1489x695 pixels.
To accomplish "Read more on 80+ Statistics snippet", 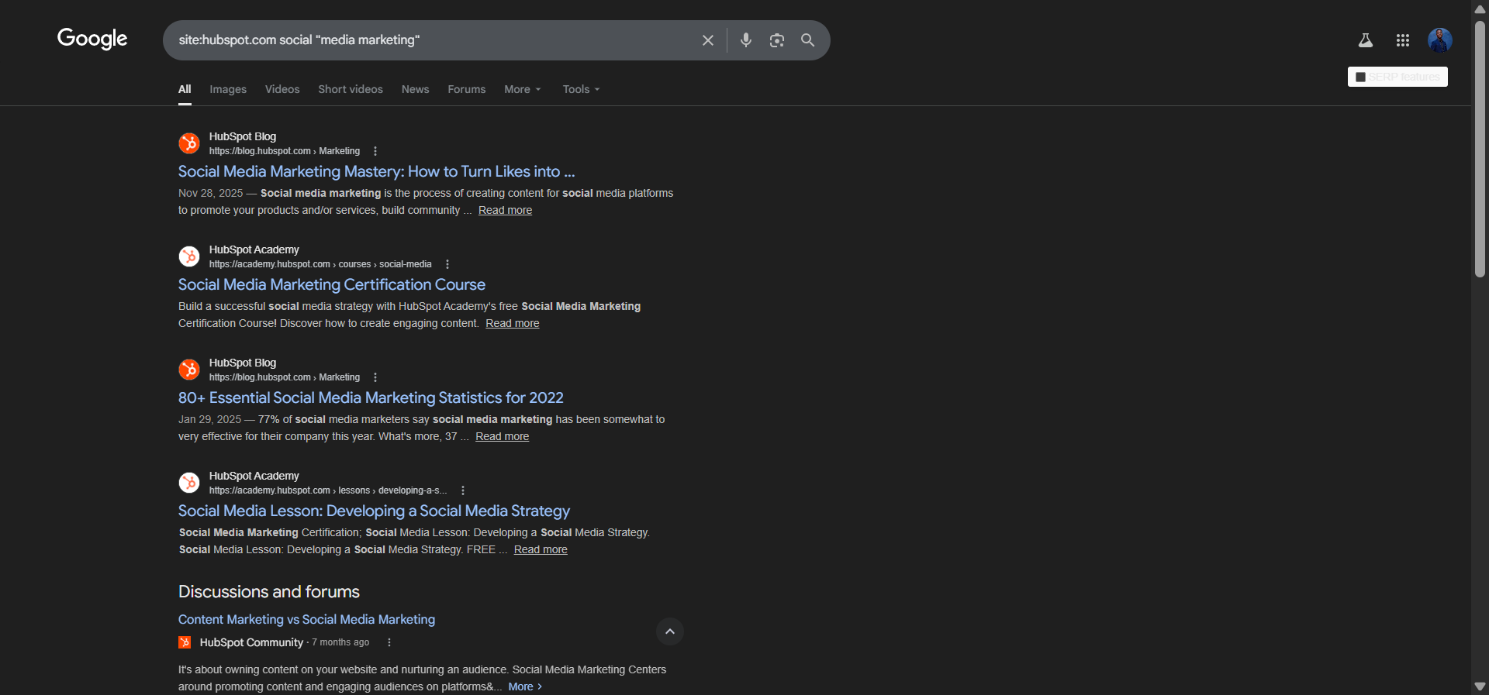I will coord(503,436).
